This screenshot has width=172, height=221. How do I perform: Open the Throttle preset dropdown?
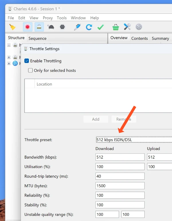pos(134,140)
